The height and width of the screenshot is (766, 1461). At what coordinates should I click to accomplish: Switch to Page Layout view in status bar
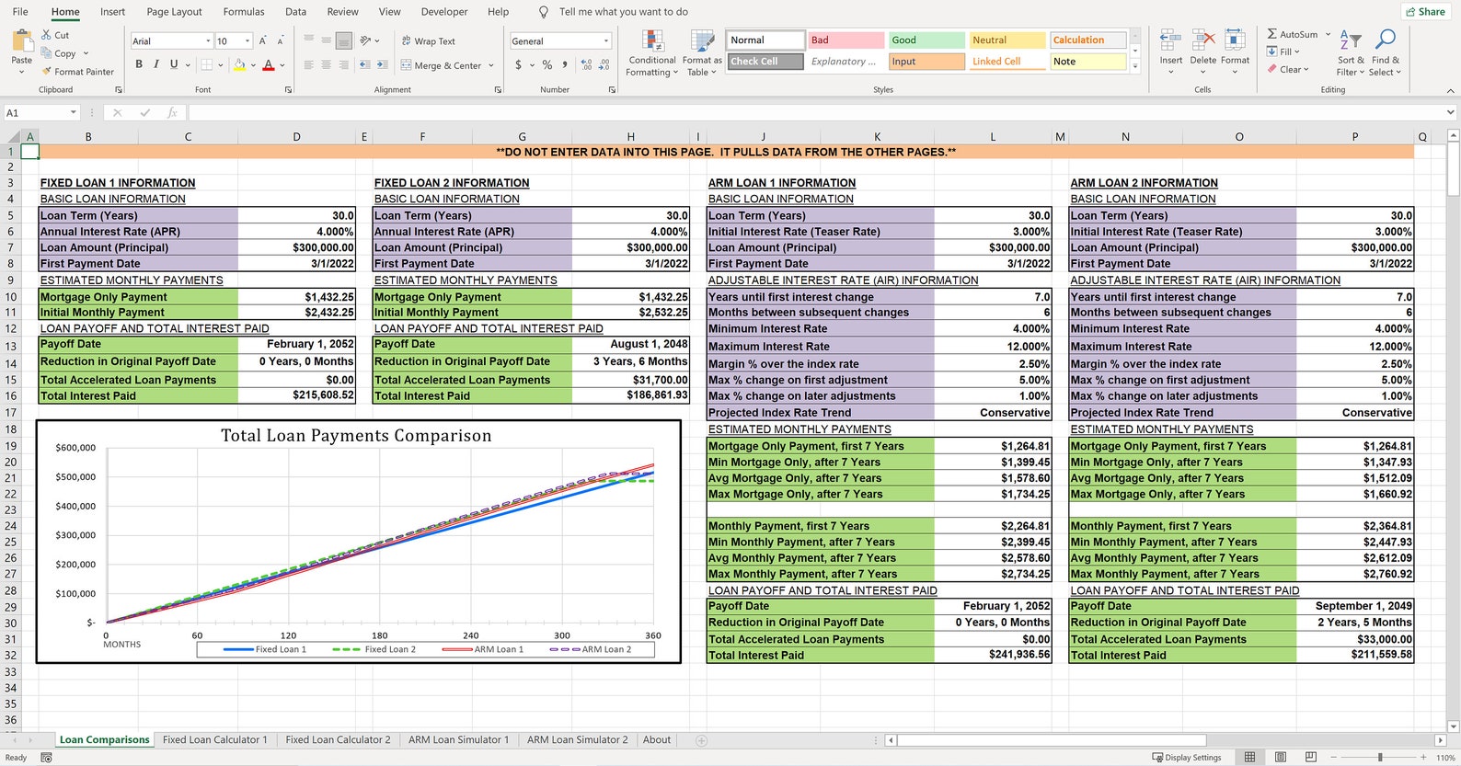(1281, 757)
